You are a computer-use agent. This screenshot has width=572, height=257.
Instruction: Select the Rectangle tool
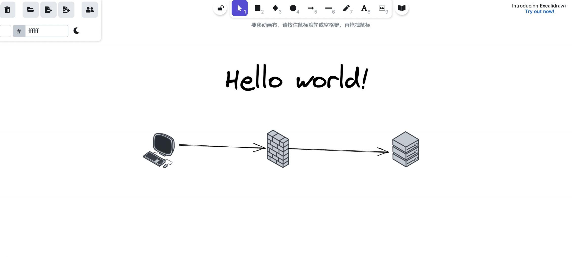[x=257, y=8]
